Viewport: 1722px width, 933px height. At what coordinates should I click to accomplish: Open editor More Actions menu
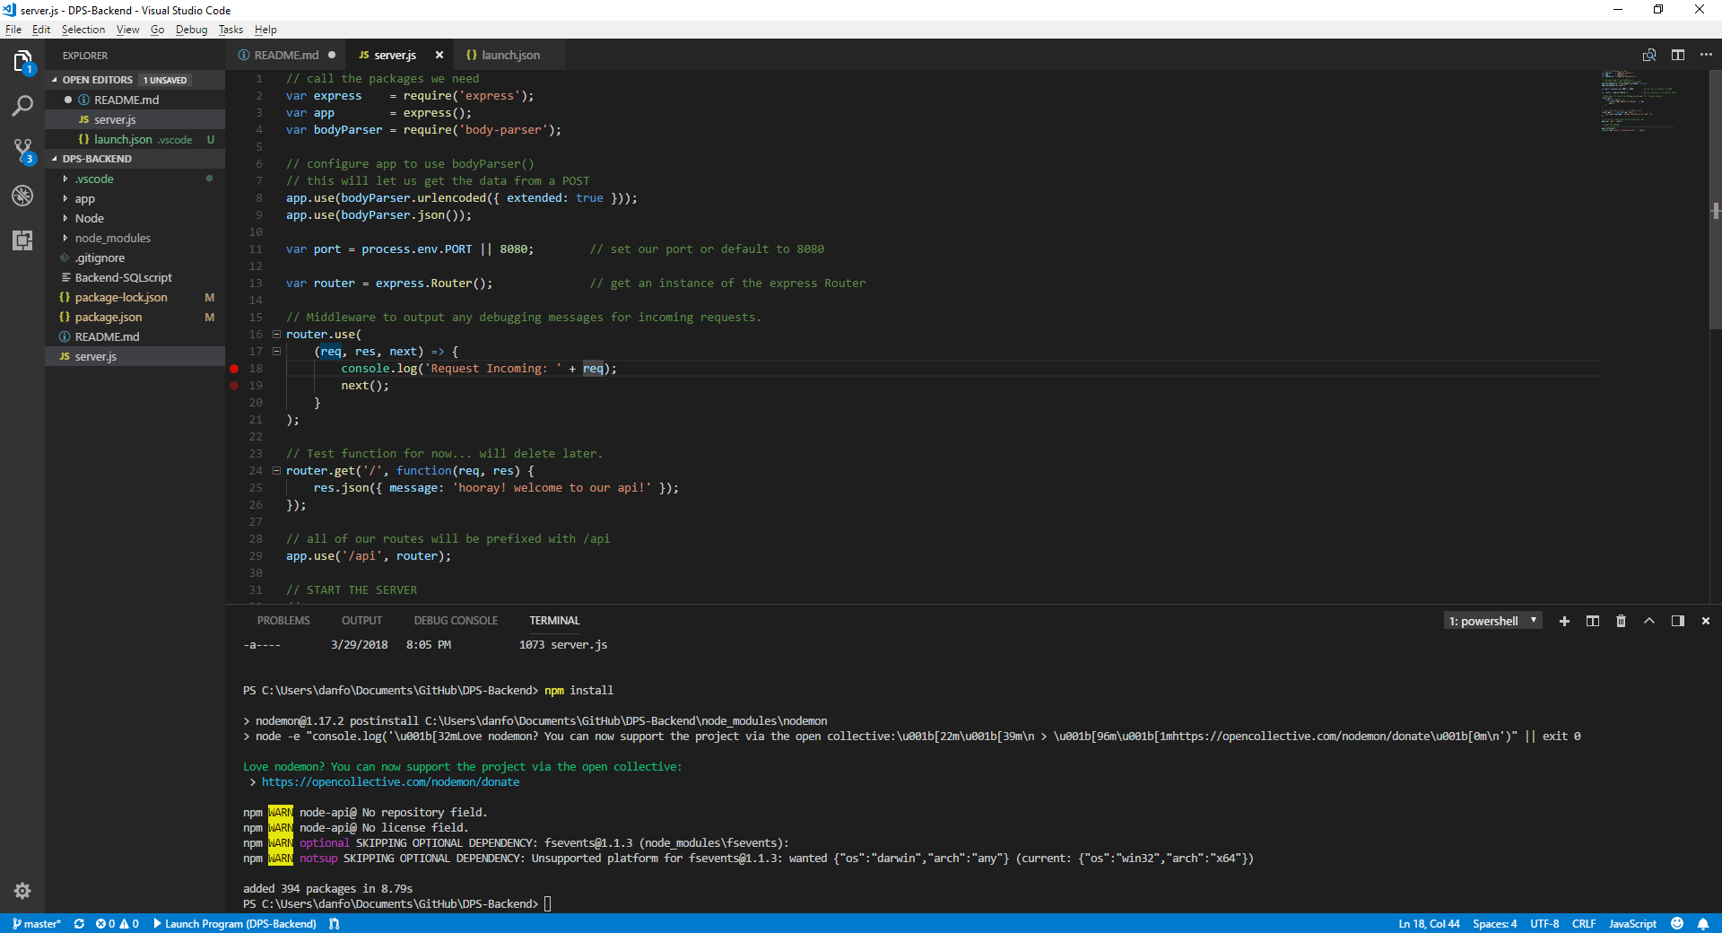click(x=1706, y=55)
